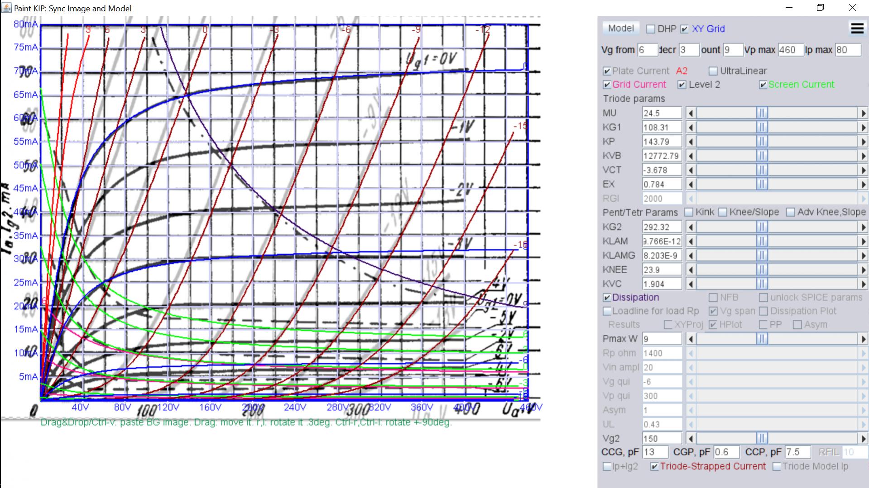
Task: Click the KG2 slider right arrow
Action: [x=863, y=227]
